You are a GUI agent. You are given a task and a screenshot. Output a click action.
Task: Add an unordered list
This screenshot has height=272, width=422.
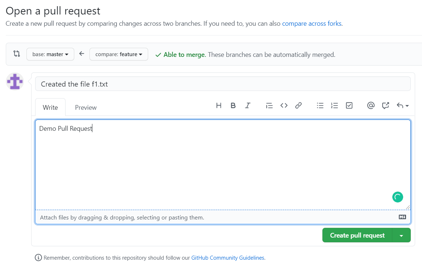320,105
